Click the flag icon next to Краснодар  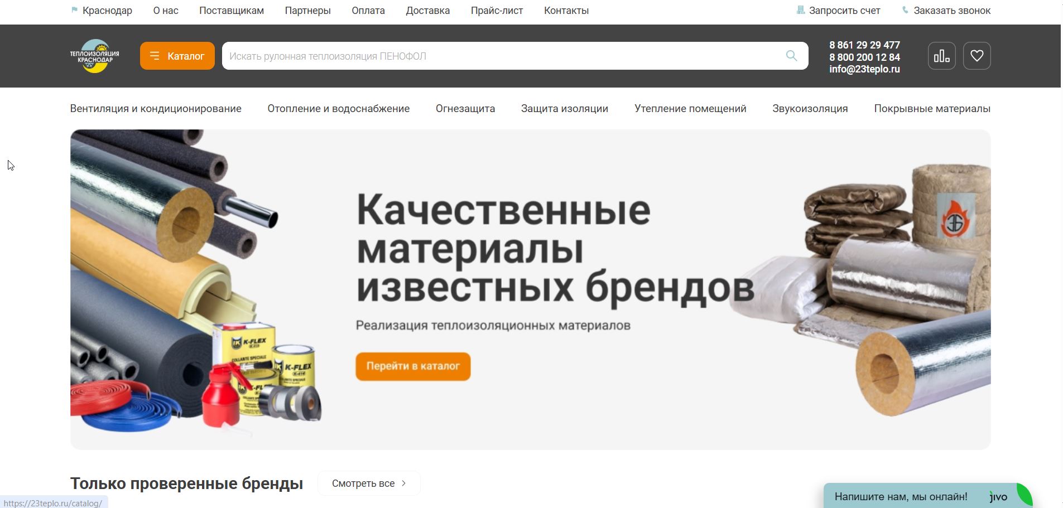tap(74, 10)
